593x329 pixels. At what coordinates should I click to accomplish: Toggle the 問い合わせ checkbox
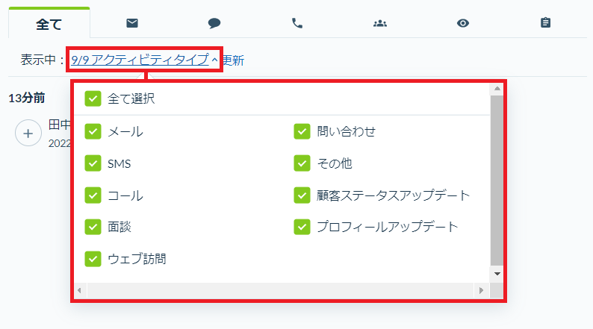[302, 131]
